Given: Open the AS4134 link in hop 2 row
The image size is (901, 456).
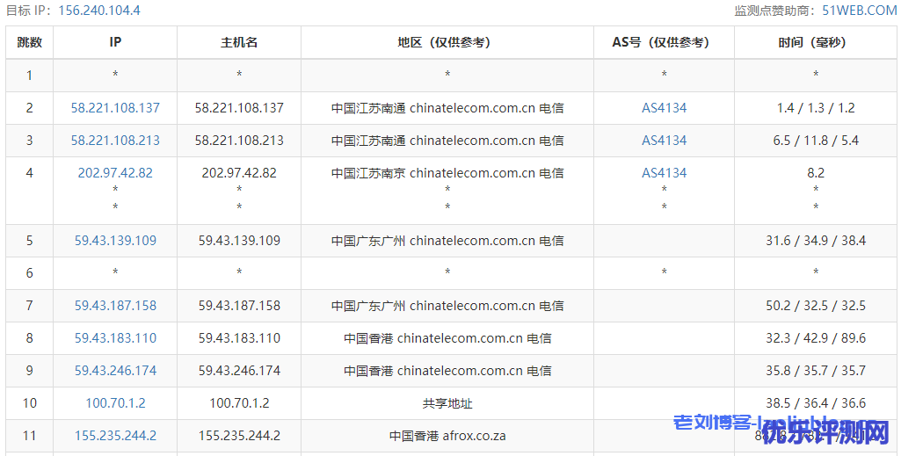Looking at the screenshot, I should tap(664, 108).
